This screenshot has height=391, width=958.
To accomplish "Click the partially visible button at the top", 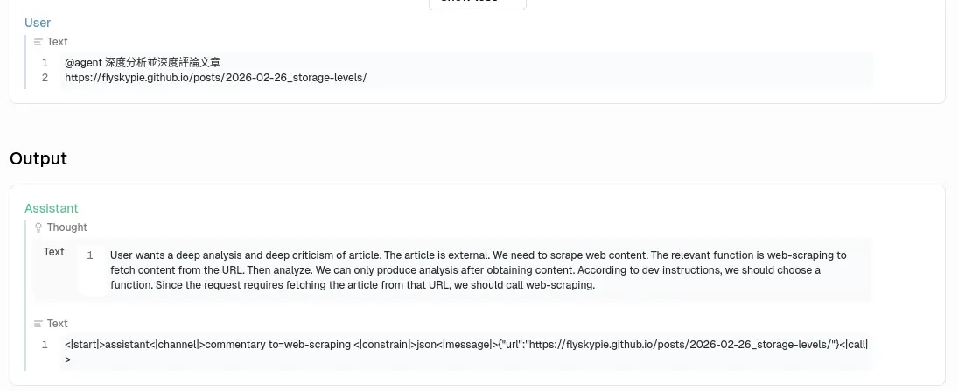I will tap(477, 3).
